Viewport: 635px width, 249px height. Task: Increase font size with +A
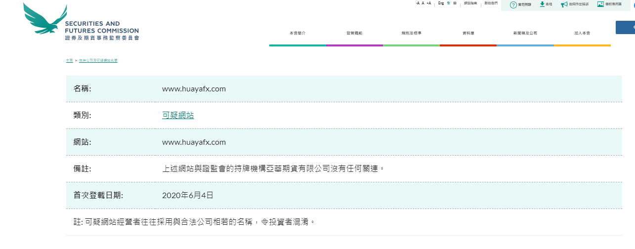point(428,3)
